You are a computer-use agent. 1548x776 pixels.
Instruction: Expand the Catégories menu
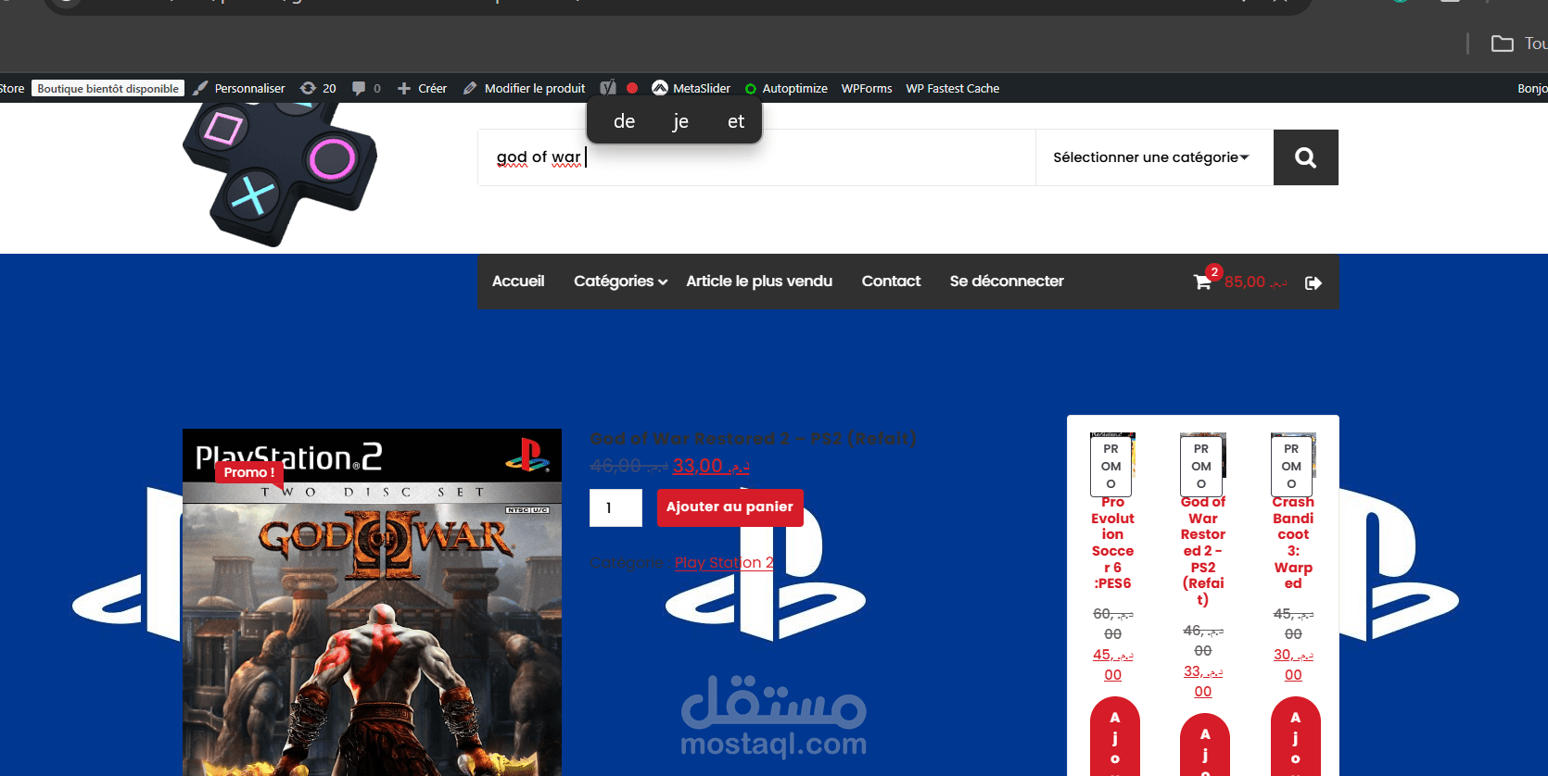tap(620, 281)
